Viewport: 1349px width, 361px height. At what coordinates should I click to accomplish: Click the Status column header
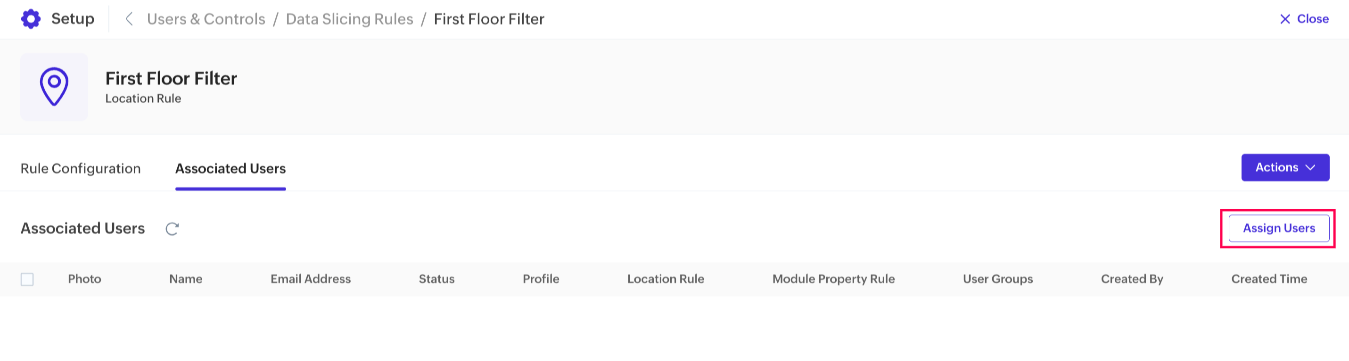tap(436, 279)
